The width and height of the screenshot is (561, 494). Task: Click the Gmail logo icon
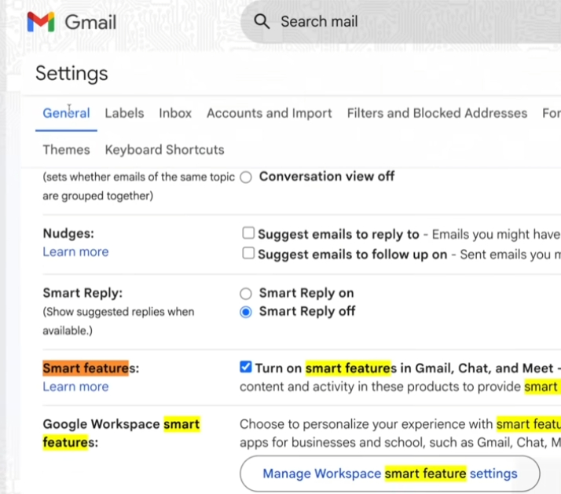[41, 22]
